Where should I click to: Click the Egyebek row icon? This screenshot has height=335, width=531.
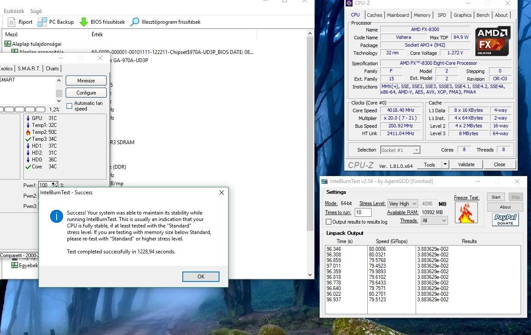tap(15, 265)
